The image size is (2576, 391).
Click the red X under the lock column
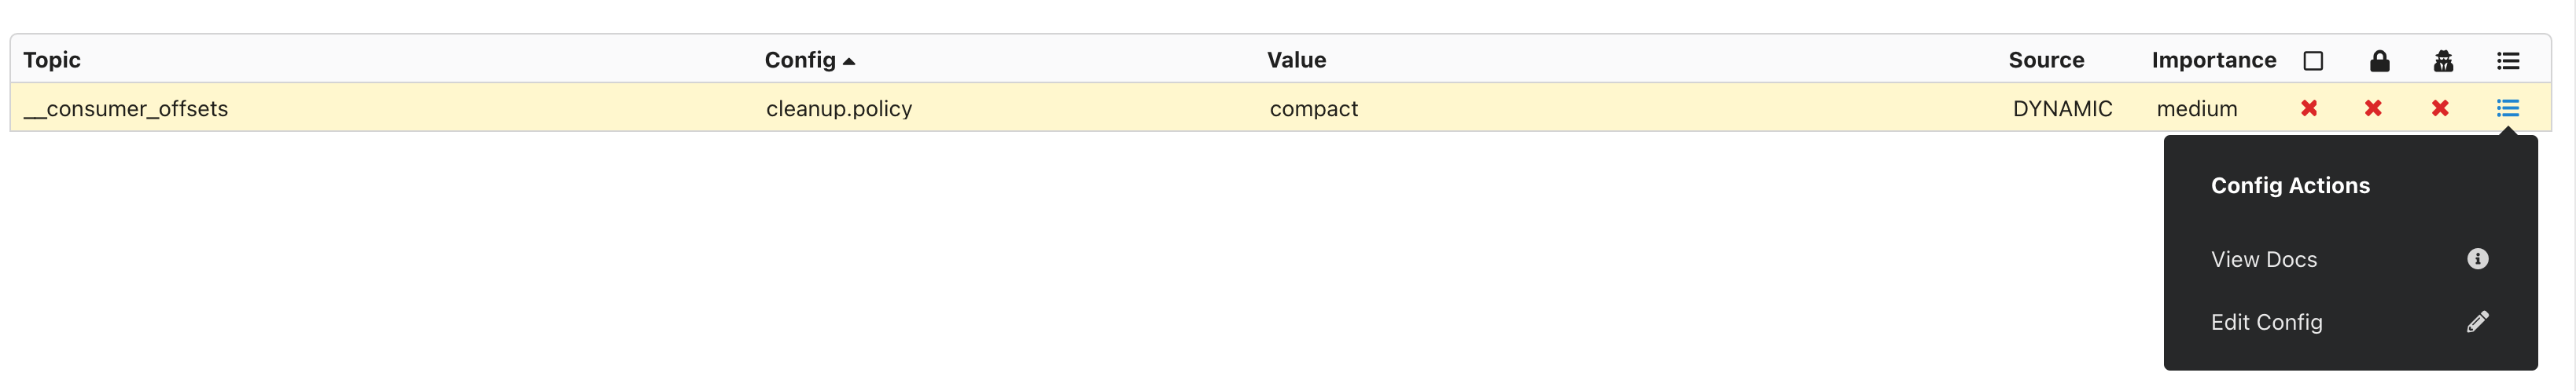click(x=2373, y=108)
